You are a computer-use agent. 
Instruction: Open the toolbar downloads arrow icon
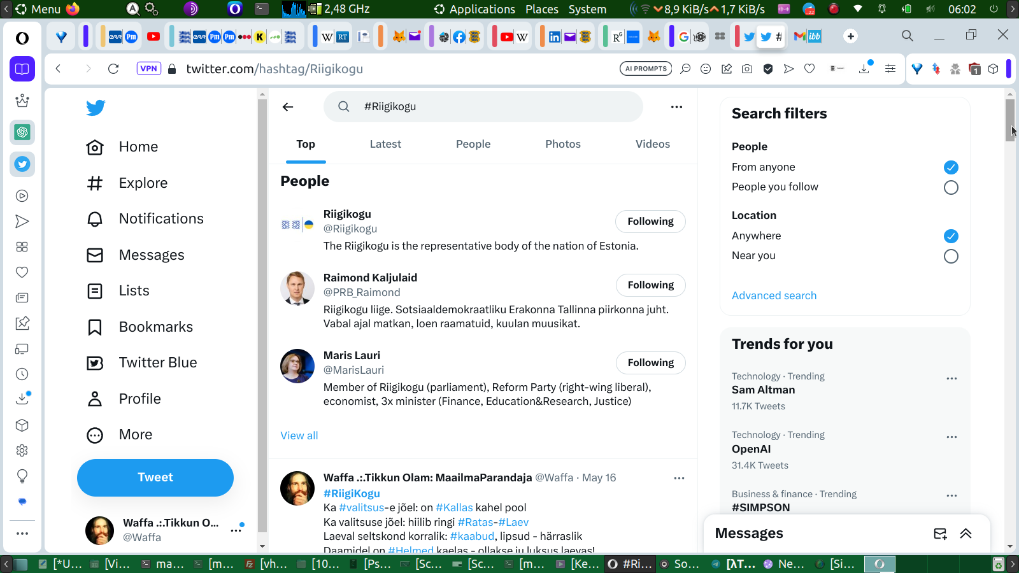[865, 68]
